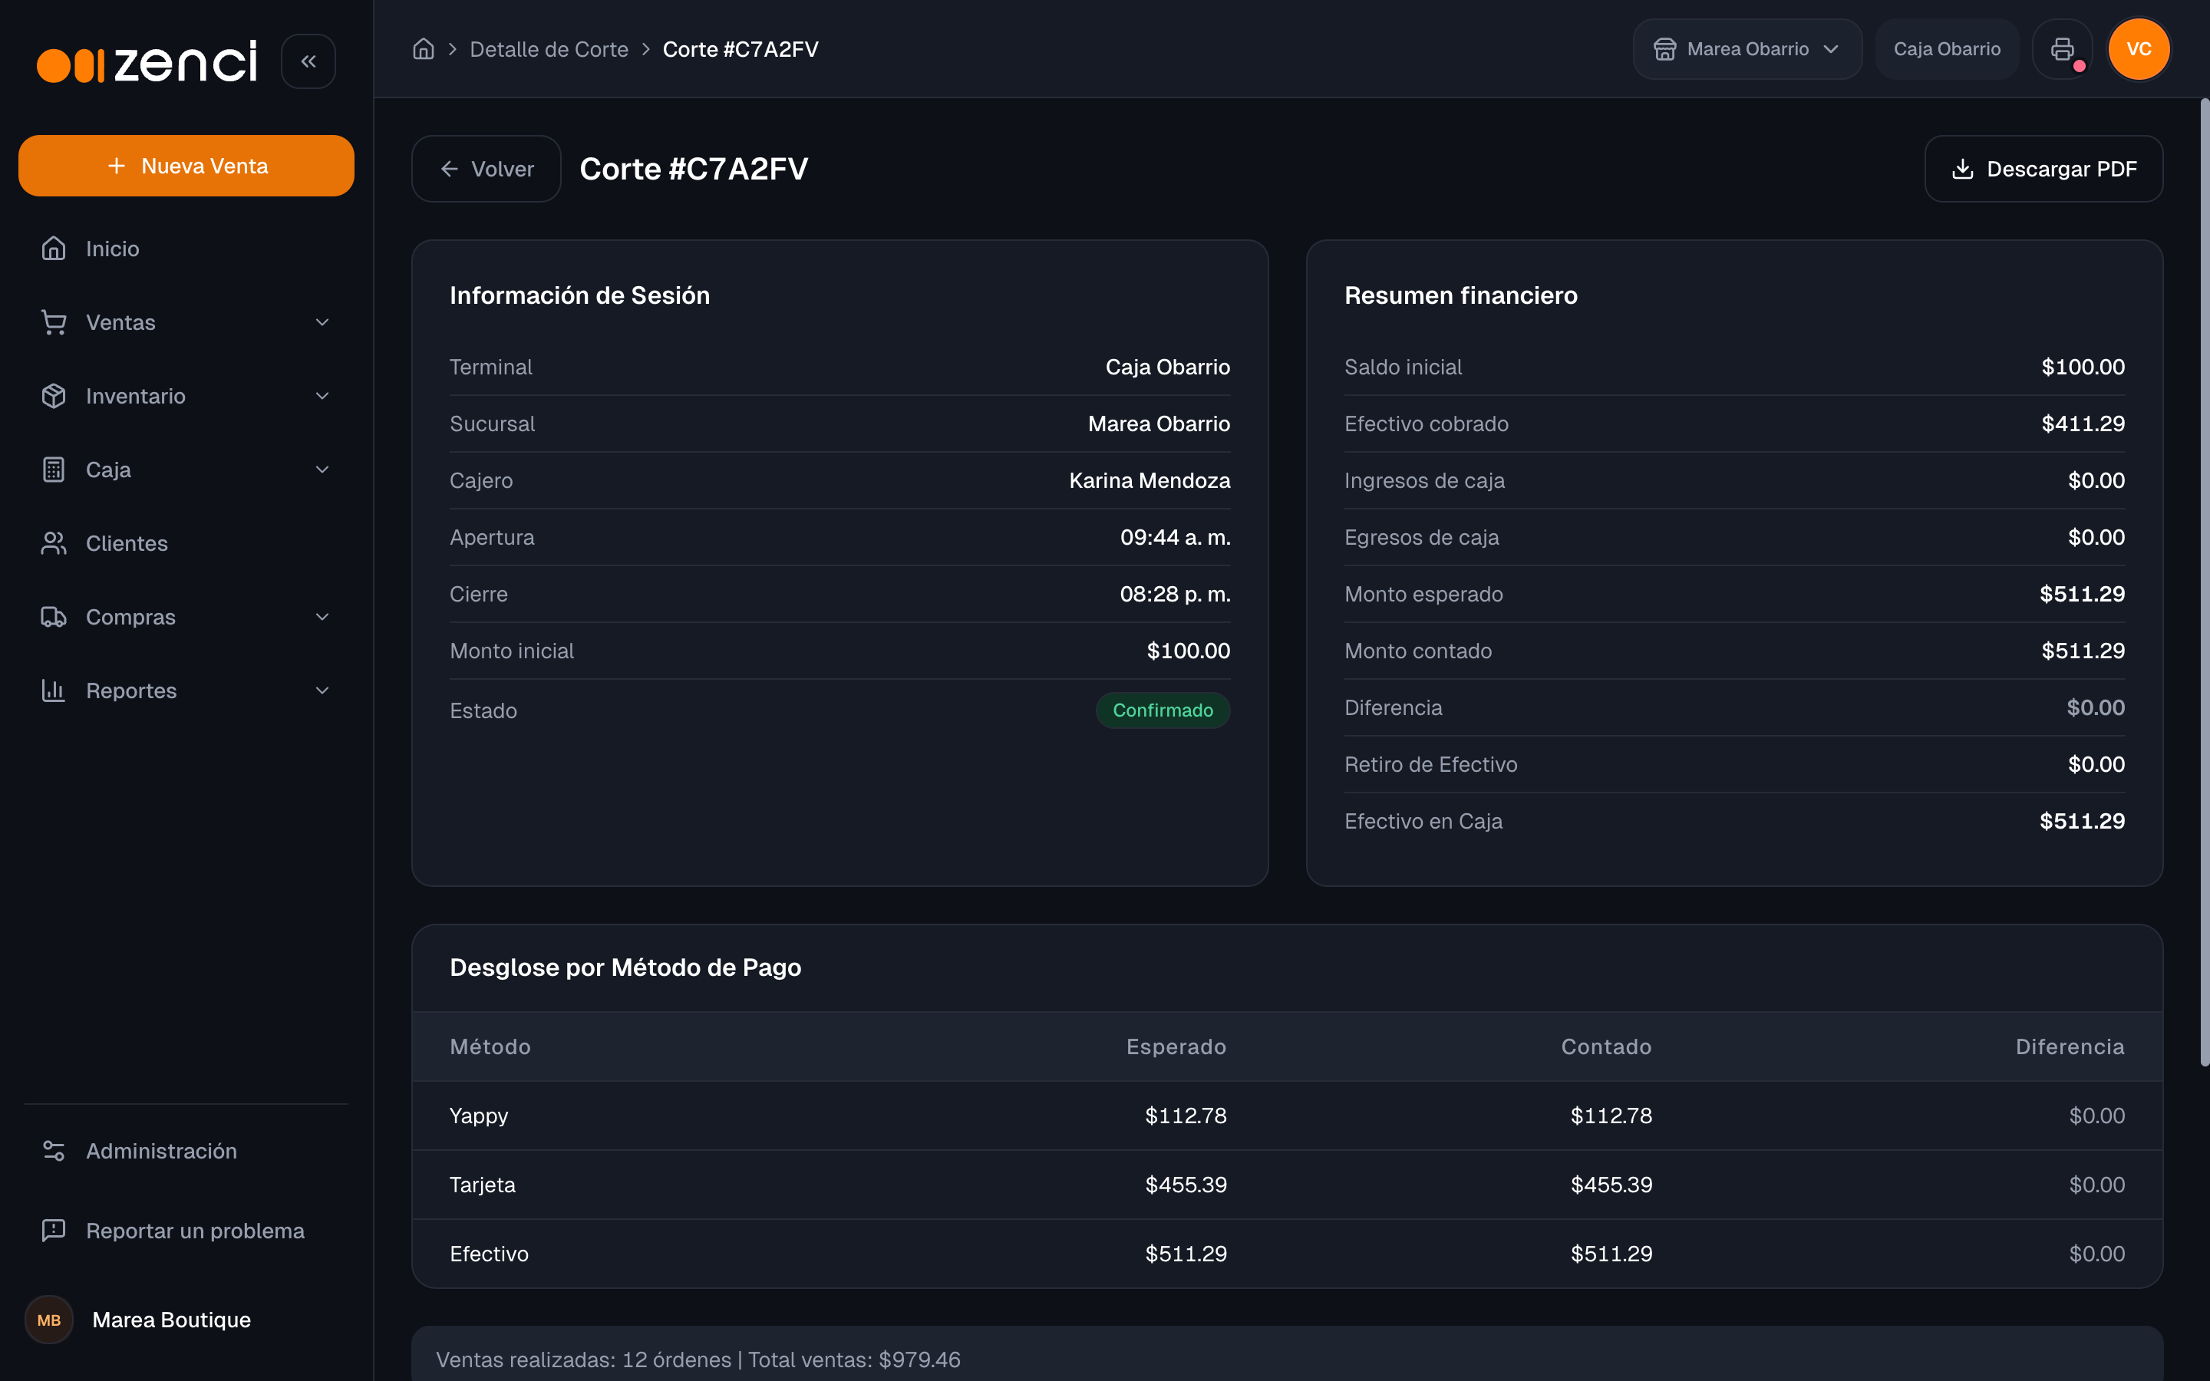Screen dimensions: 2210x1381
Task: Click the Inicio house icon
Action: [54, 249]
